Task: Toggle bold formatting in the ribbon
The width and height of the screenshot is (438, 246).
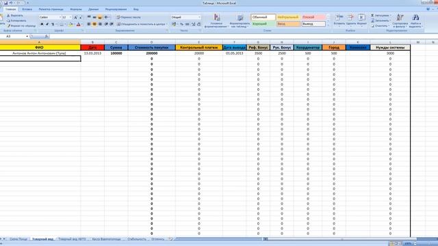Action: point(42,25)
